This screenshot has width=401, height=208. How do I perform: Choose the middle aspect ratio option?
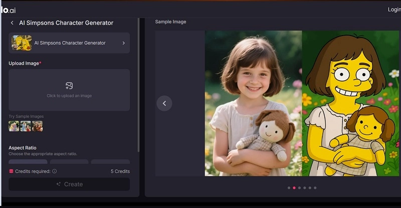click(x=69, y=162)
